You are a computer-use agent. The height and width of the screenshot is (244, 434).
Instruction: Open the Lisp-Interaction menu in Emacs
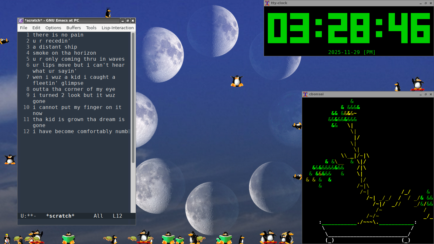coord(118,28)
